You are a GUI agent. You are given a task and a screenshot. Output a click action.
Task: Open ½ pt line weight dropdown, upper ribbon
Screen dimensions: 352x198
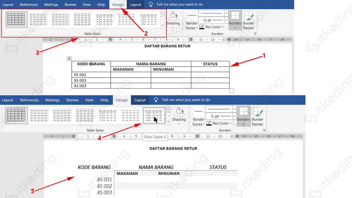click(226, 20)
